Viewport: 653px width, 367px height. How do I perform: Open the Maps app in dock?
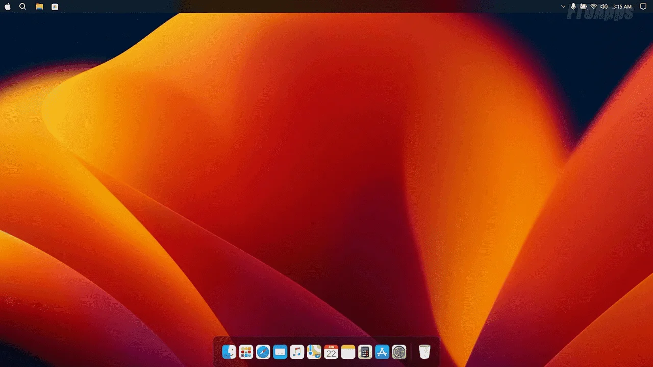click(314, 352)
